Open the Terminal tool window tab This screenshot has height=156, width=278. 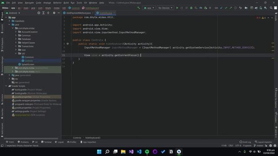tap(46, 142)
